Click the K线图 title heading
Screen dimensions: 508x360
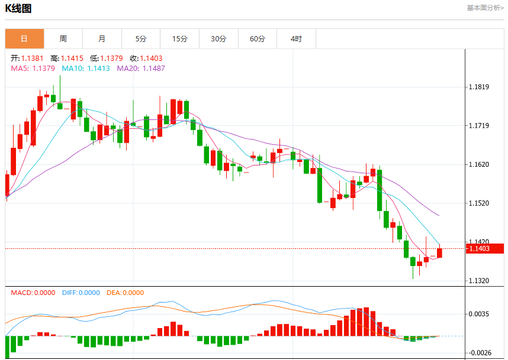18,8
